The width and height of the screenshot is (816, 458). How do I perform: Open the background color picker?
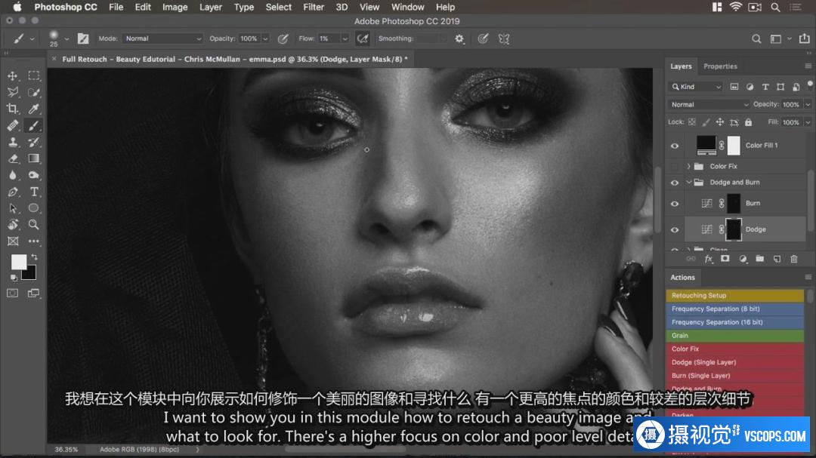click(31, 273)
